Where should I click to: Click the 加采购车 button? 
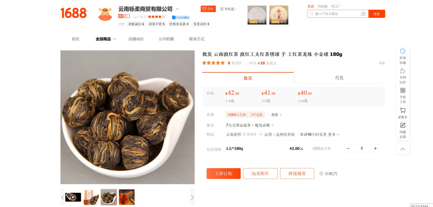[260, 174]
